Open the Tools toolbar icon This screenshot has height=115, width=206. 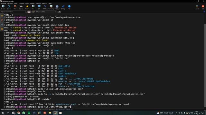[15, 7]
